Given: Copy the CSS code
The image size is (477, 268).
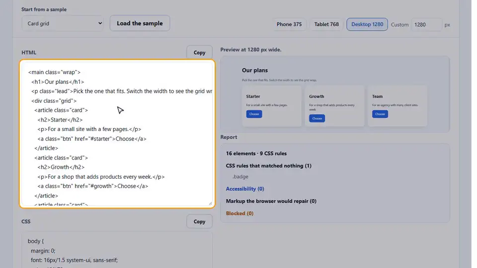Looking at the screenshot, I should coord(199,221).
